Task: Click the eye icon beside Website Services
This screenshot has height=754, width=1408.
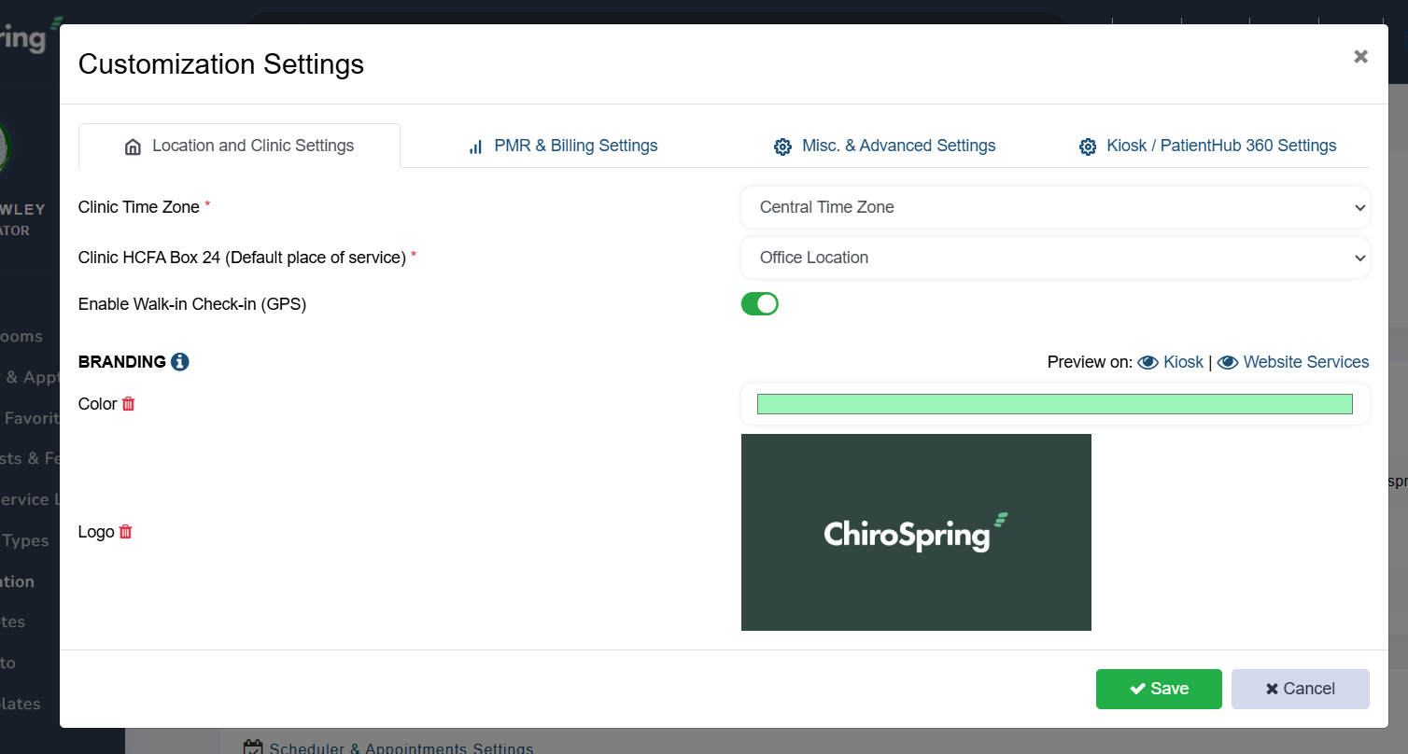Action: (x=1228, y=362)
